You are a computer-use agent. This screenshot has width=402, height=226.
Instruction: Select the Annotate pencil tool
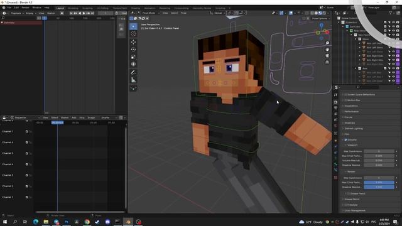[x=133, y=73]
